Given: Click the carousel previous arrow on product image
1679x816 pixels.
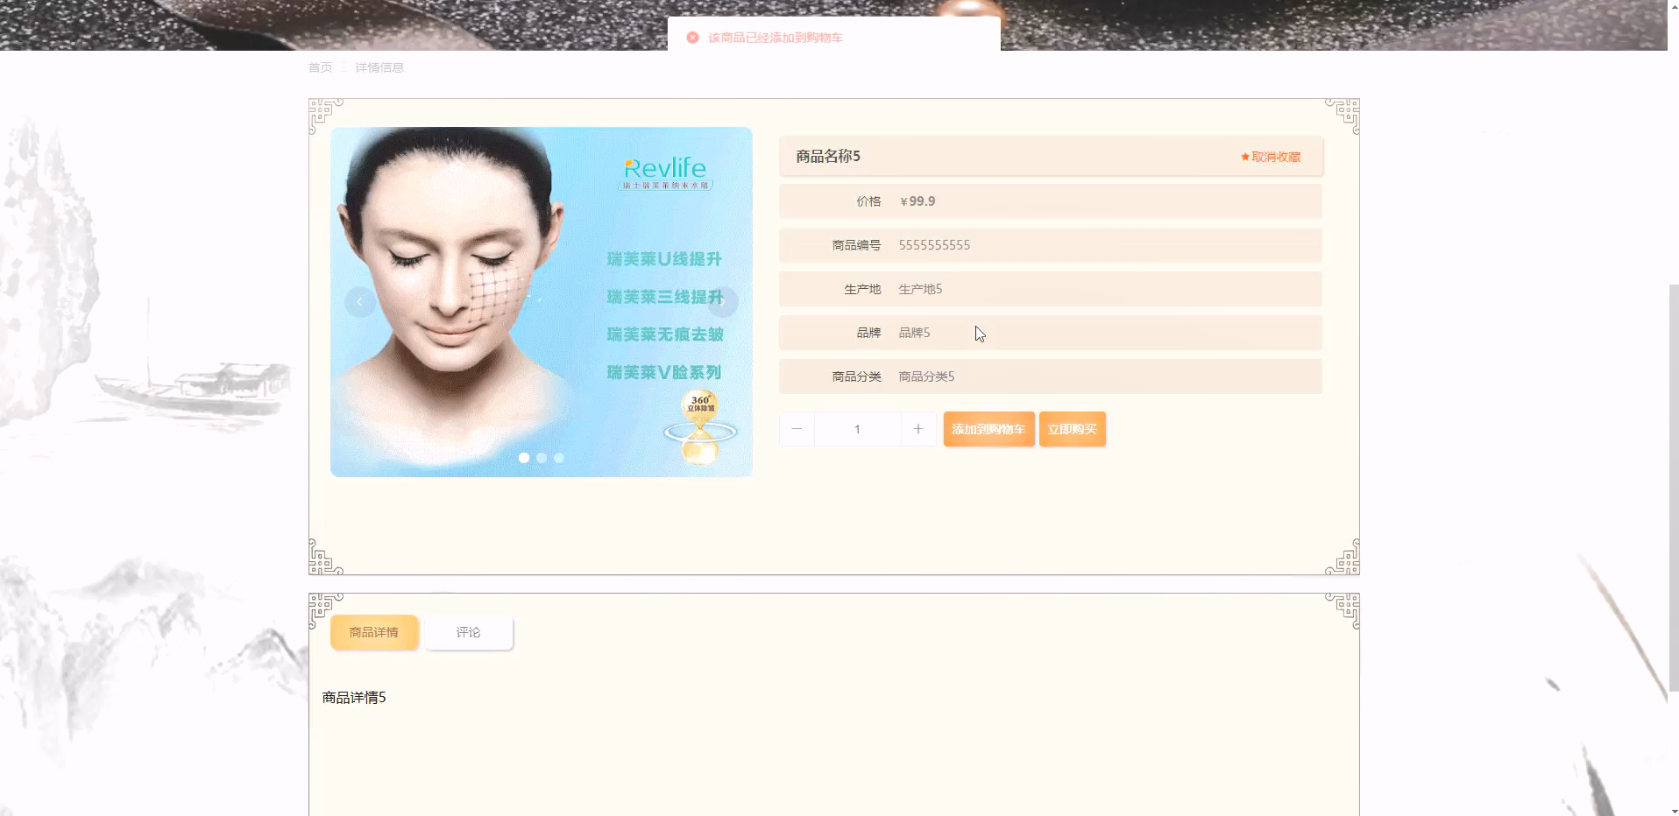Looking at the screenshot, I should [359, 301].
